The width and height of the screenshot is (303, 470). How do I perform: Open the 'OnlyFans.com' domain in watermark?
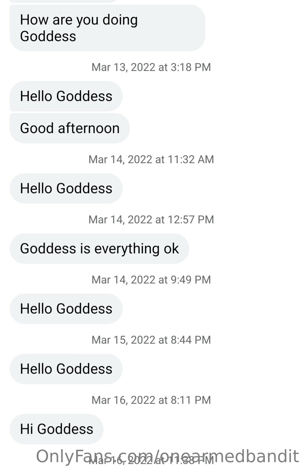[x=96, y=456]
